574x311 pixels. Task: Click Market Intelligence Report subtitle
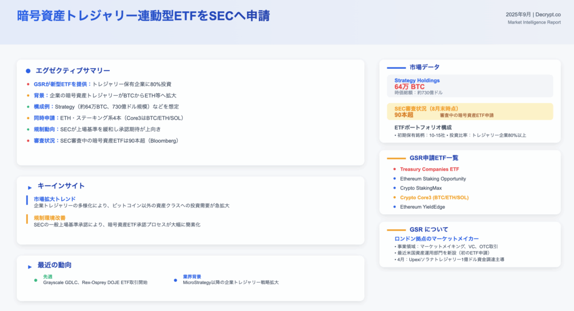click(x=534, y=22)
